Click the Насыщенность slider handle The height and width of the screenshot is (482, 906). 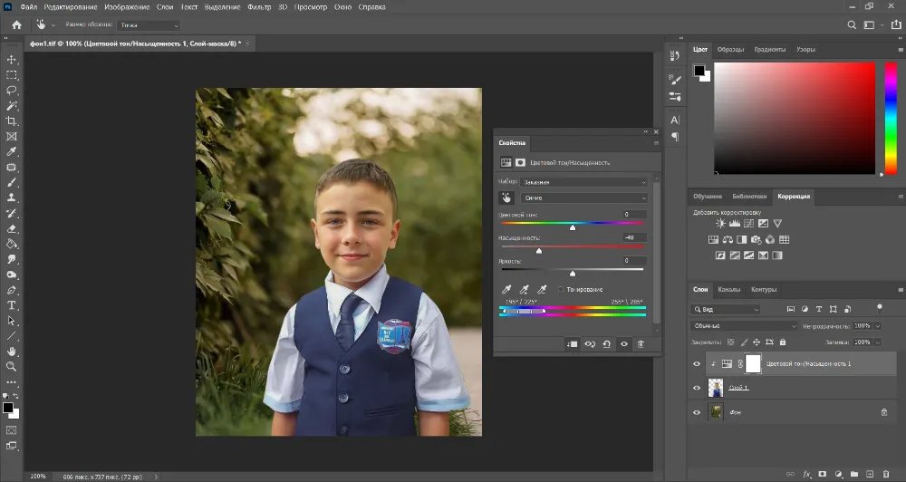click(x=539, y=251)
